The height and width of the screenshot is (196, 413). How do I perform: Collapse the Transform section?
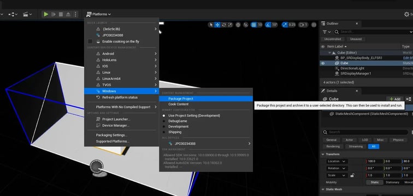[323, 154]
